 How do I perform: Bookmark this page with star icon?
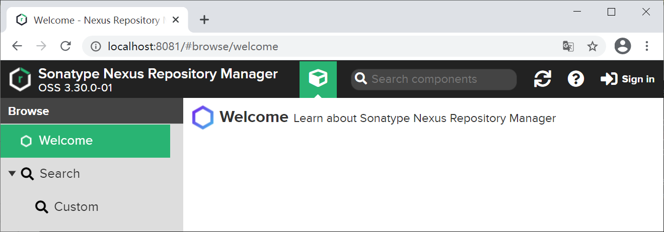click(593, 47)
